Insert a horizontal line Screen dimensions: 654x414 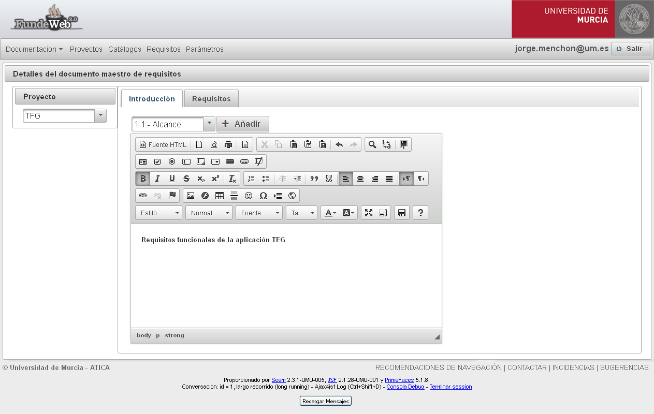234,196
